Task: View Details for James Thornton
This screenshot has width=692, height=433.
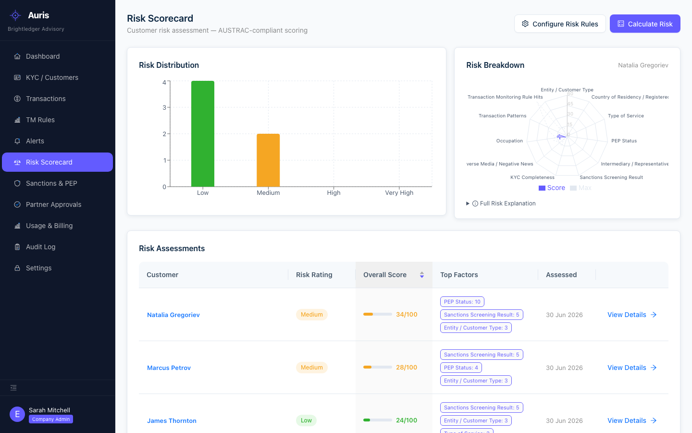Action: pyautogui.click(x=632, y=420)
